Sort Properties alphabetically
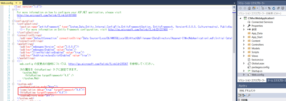Screen dimensions: 286x101 (244, 95)
